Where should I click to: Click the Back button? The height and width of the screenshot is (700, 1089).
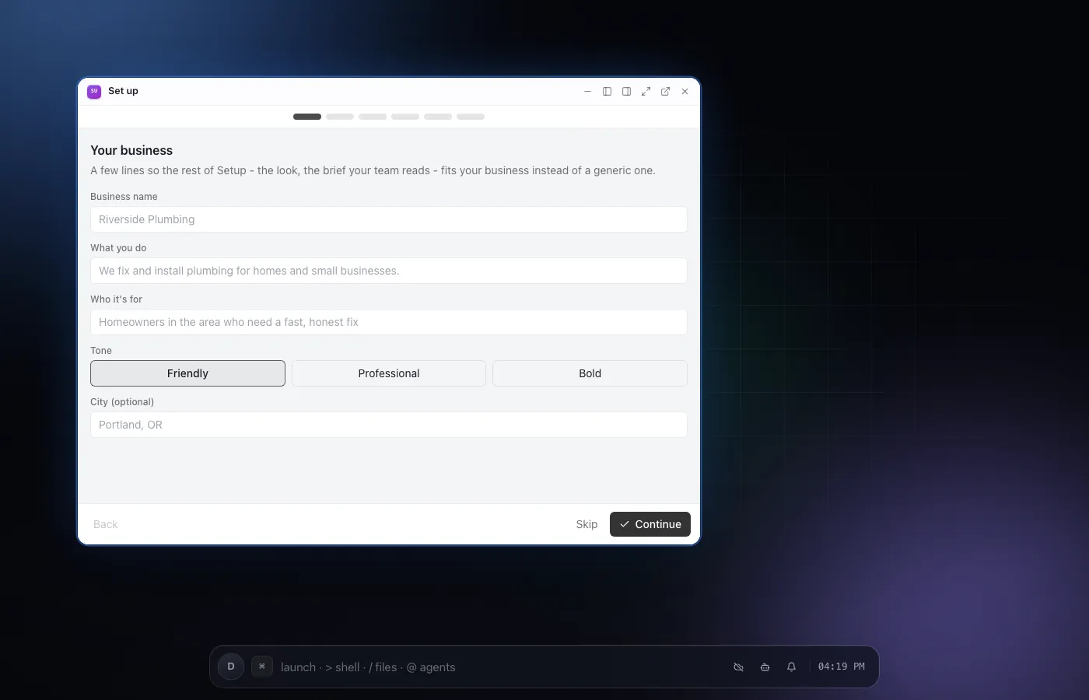coord(106,524)
